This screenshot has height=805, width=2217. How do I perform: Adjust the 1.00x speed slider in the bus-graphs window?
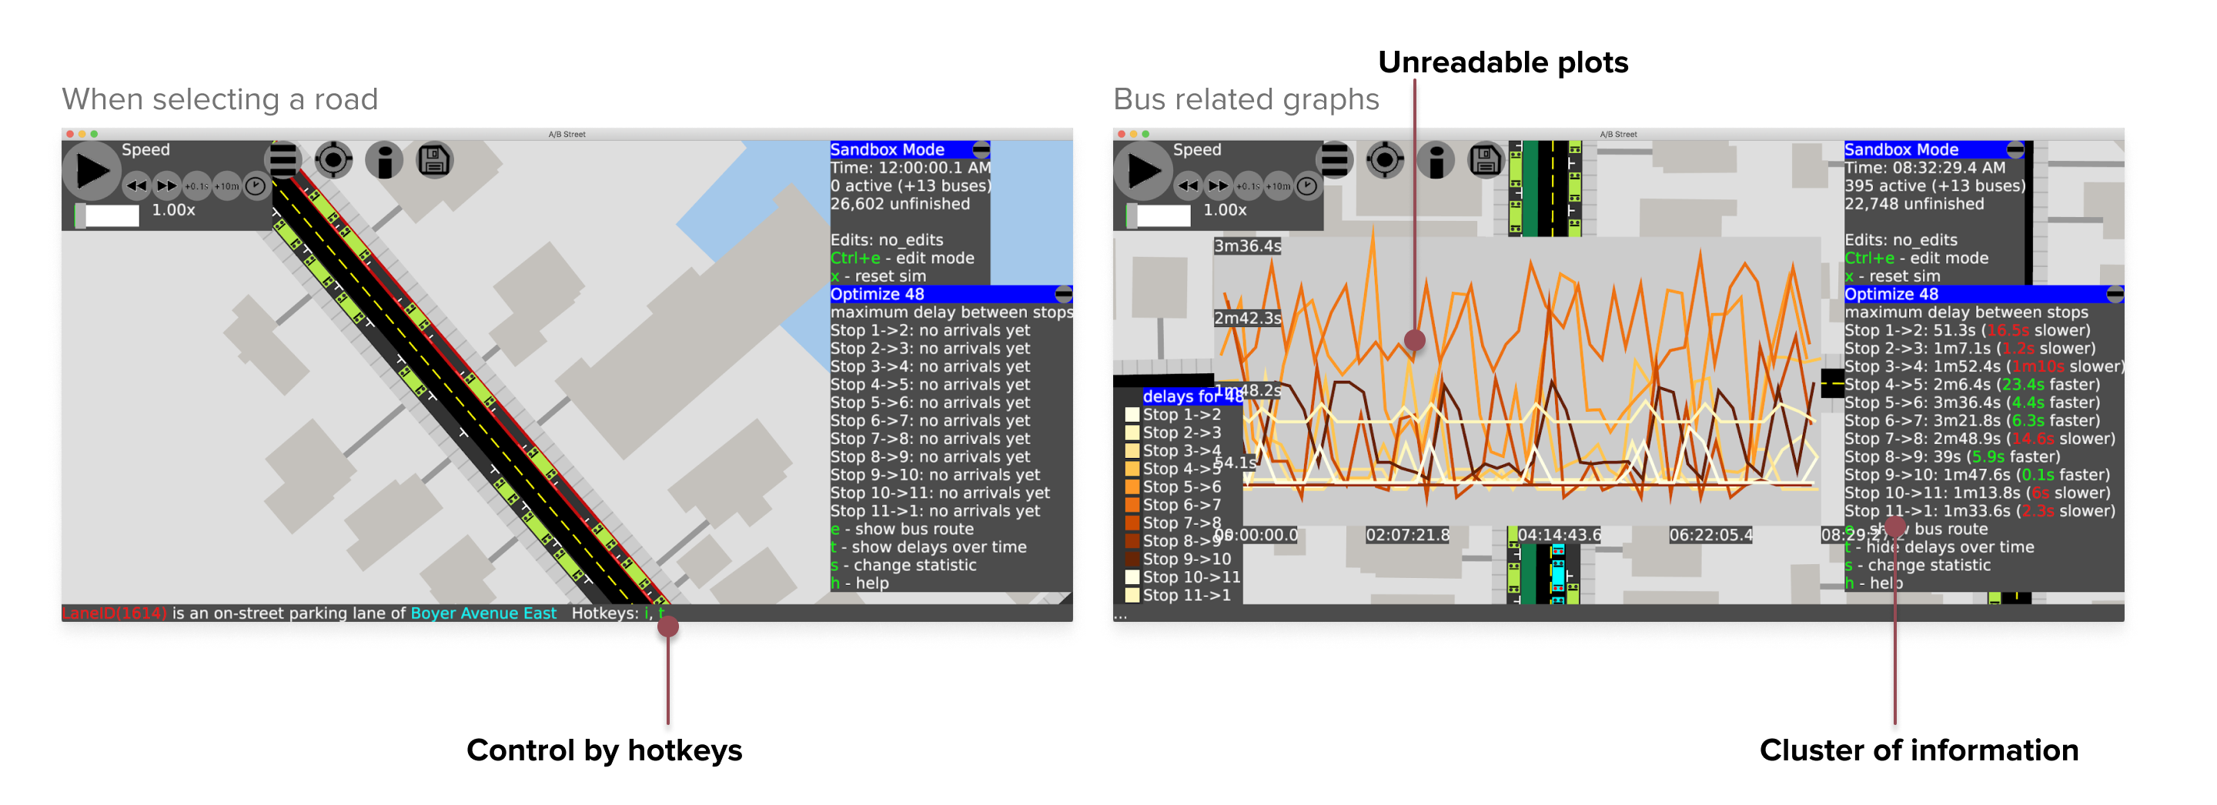tap(1159, 215)
